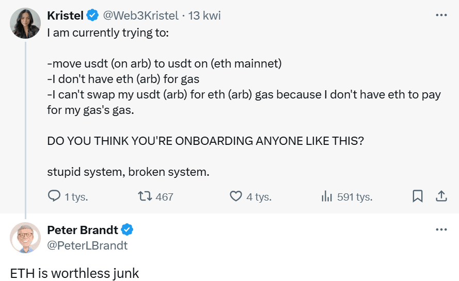The width and height of the screenshot is (459, 281).
Task: Click the retweet count 467
Action: click(x=165, y=197)
